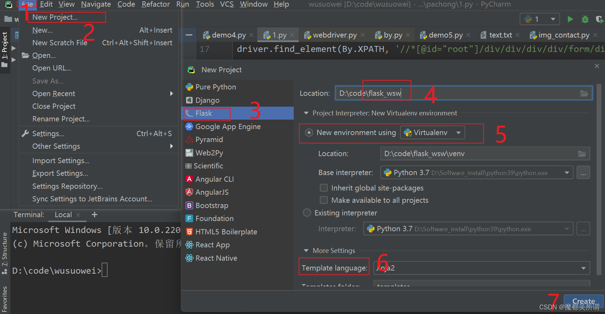Click the green Run arrow icon
The height and width of the screenshot is (314, 605).
570,19
